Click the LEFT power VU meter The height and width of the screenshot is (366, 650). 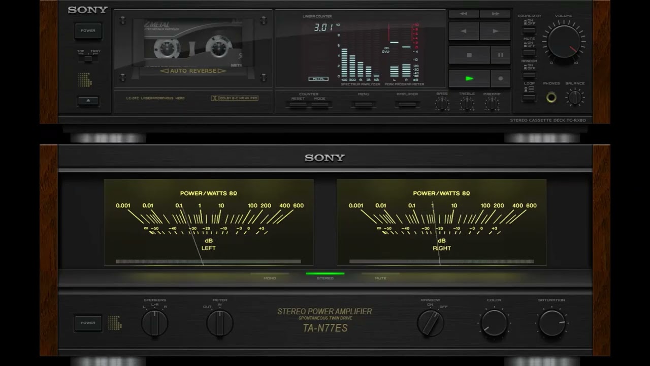click(x=209, y=222)
